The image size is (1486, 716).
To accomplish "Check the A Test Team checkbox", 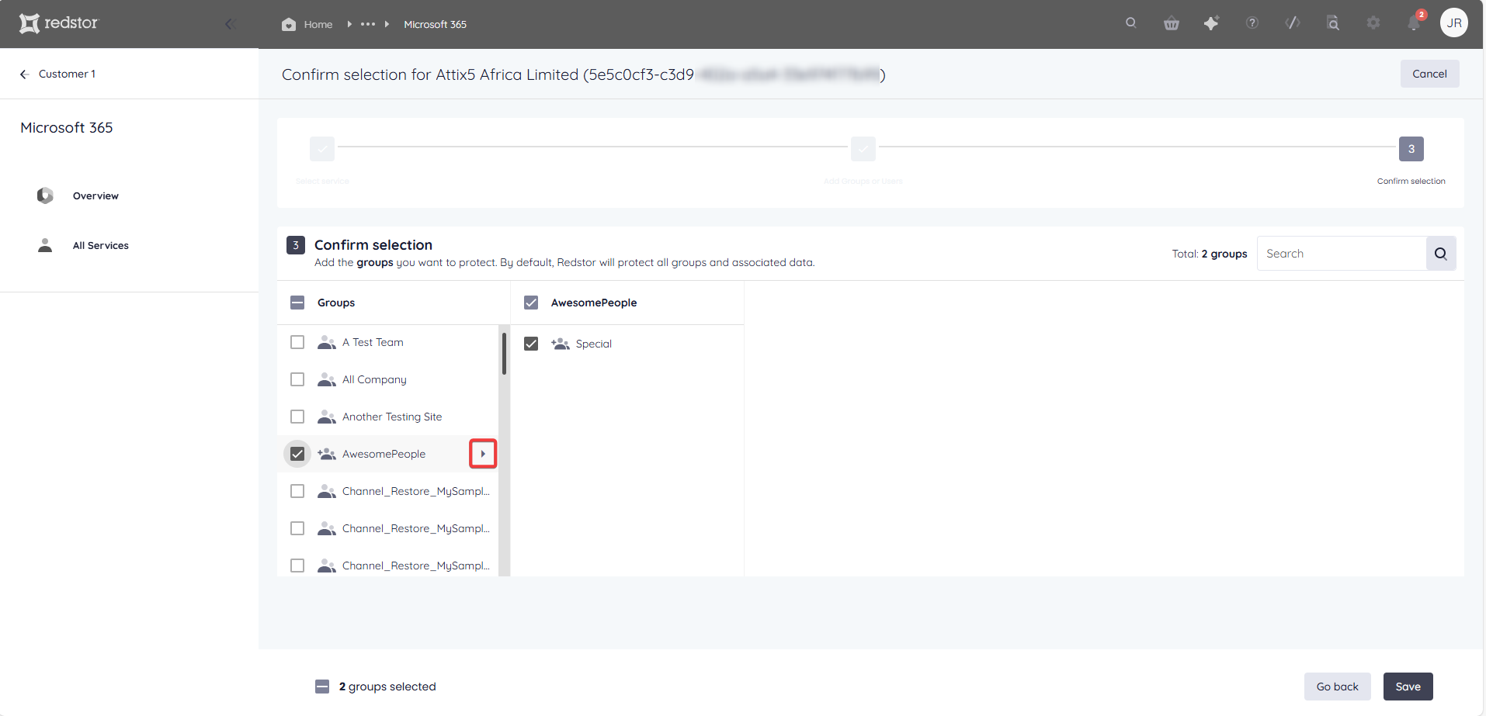I will (297, 342).
